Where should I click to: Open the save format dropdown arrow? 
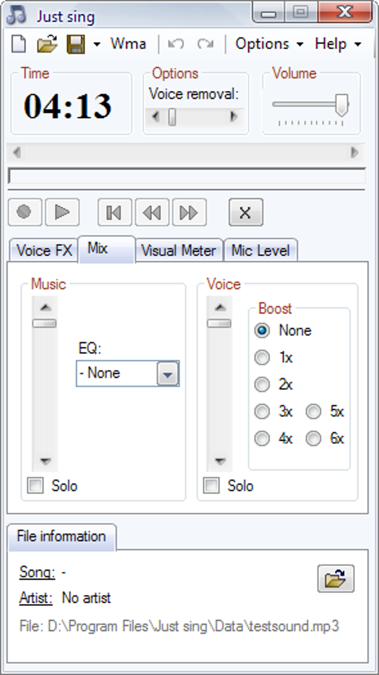tap(97, 45)
